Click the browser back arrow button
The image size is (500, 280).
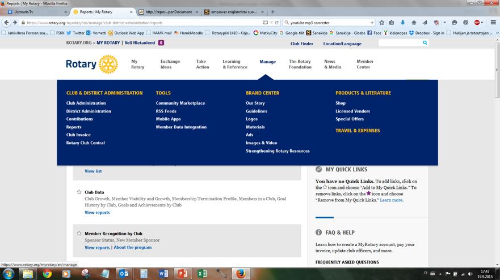(x=6, y=23)
